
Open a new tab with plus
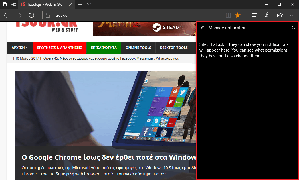[80, 5]
